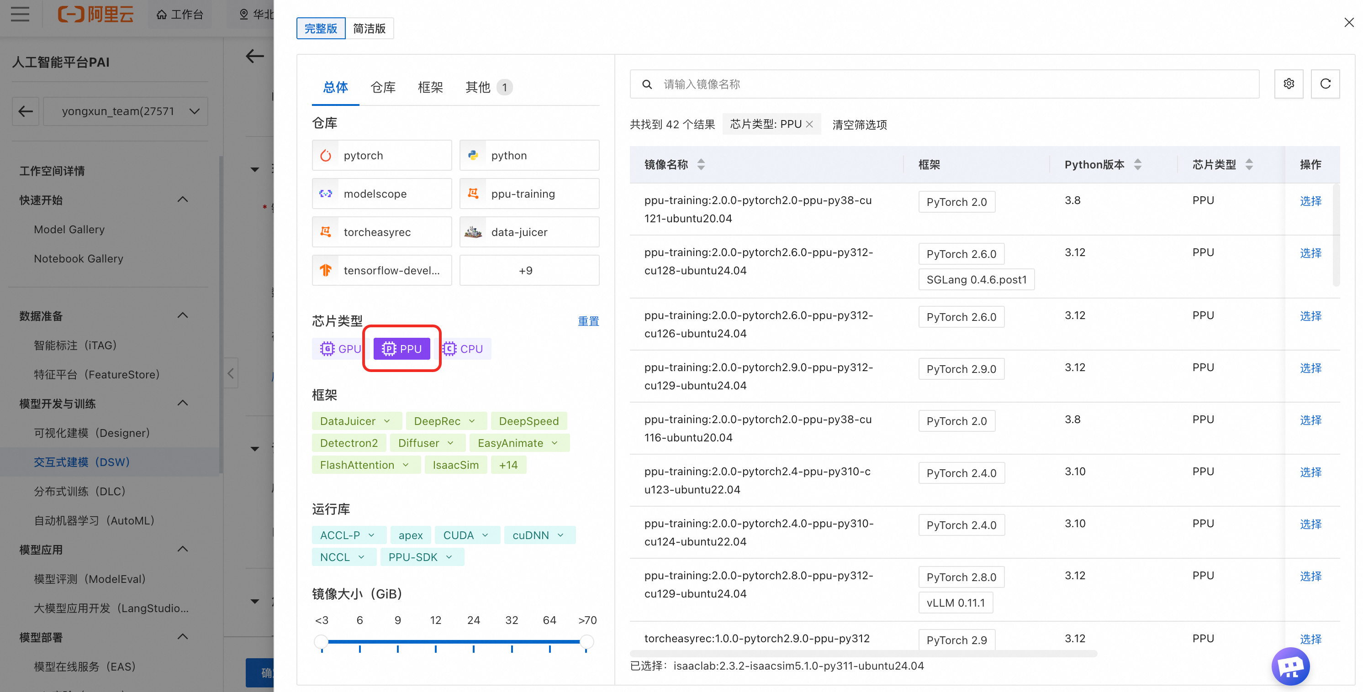Select the tensorflow-devel repository
1363x692 pixels.
[382, 271]
